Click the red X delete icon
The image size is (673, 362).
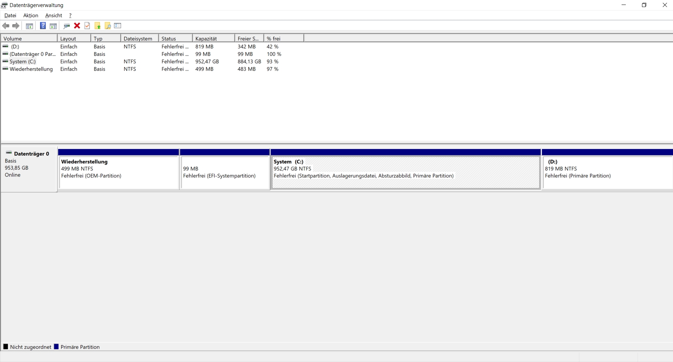pyautogui.click(x=77, y=26)
